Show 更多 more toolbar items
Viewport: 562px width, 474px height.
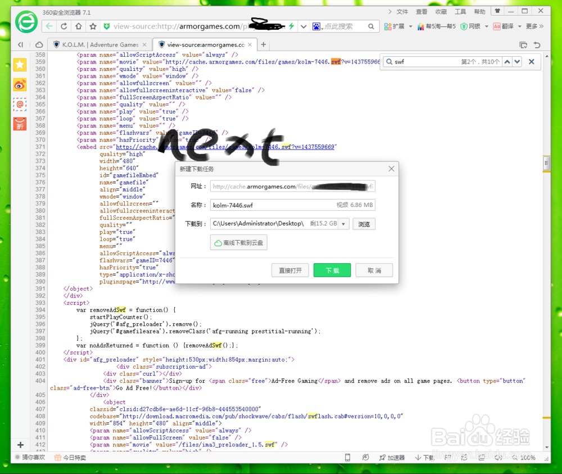click(x=534, y=26)
